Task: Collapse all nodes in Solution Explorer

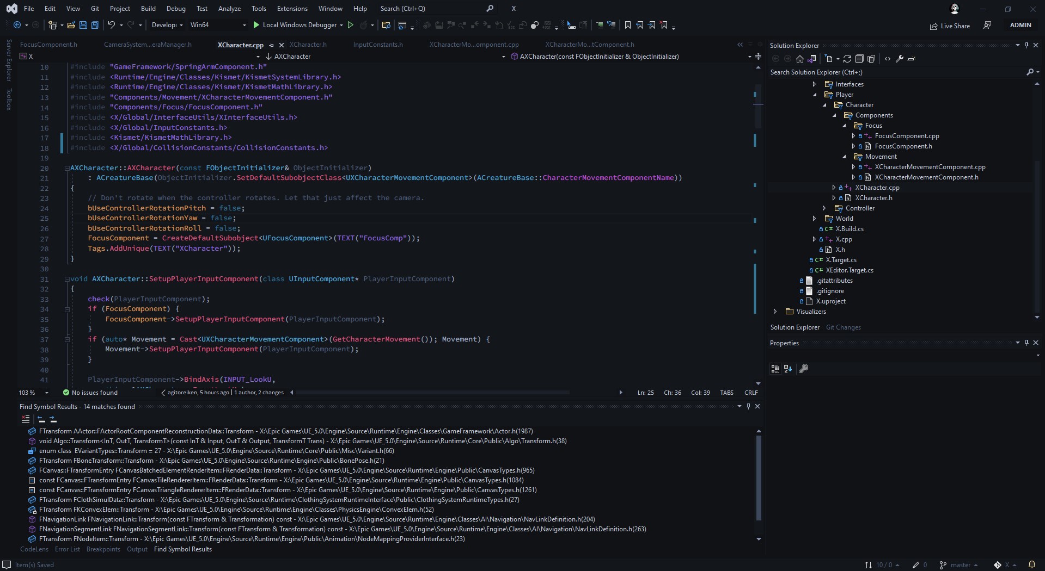Action: coord(859,59)
